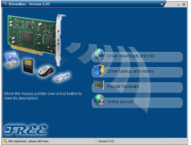Click the blue puzzle box backup icon
This screenshot has width=191, height=145.
[99, 70]
